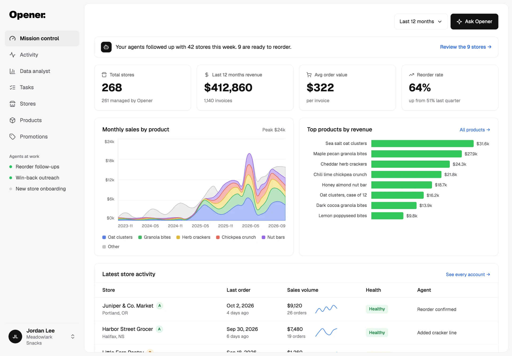Screen dimensions: 512x356
Task: Click the Health column header
Action: (373, 290)
